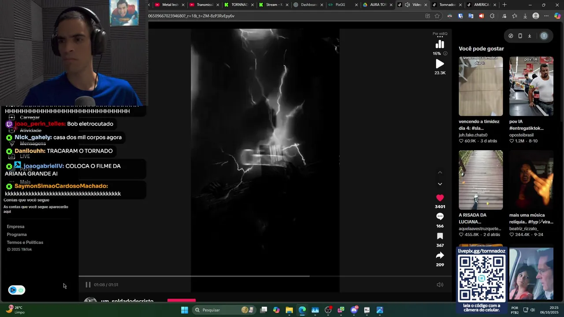This screenshot has width=564, height=317.
Task: Open vidIQ three-dots options menu
Action: point(440,37)
